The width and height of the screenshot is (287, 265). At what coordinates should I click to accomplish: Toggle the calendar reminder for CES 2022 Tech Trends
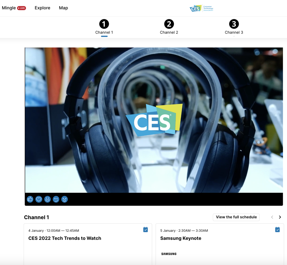coord(145,229)
